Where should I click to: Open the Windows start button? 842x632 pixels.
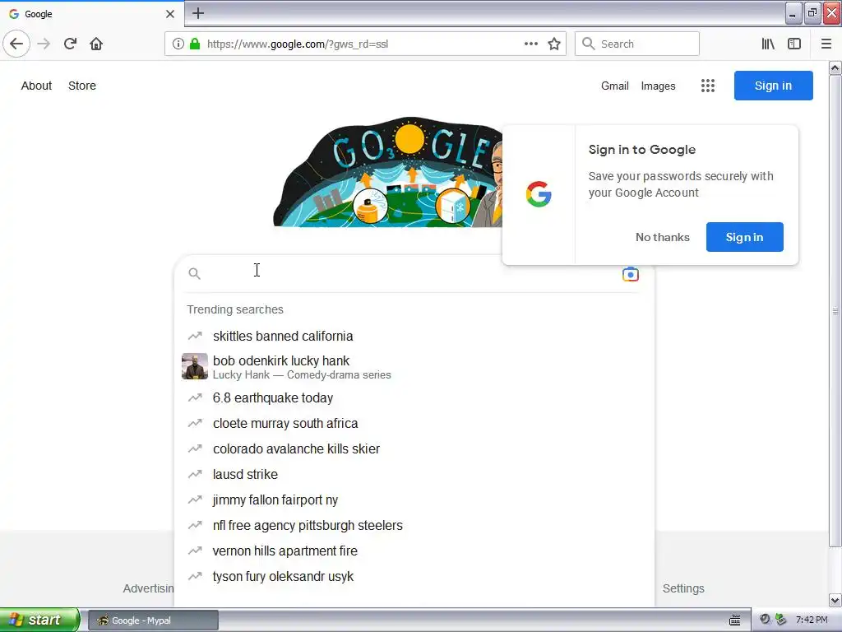(39, 620)
